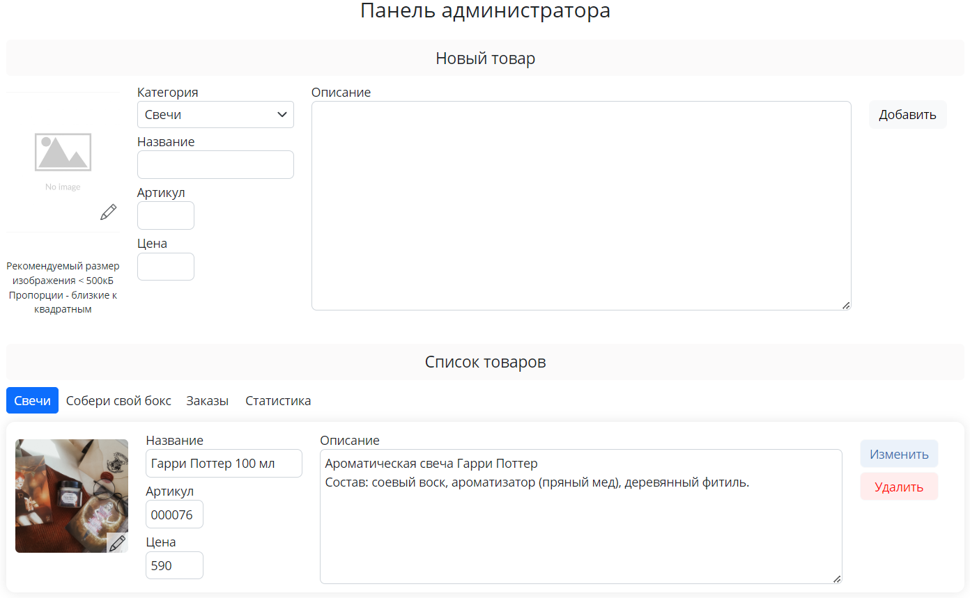Viewport: 970px width, 598px height.
Task: Click the new product Артикул field
Action: 166,216
